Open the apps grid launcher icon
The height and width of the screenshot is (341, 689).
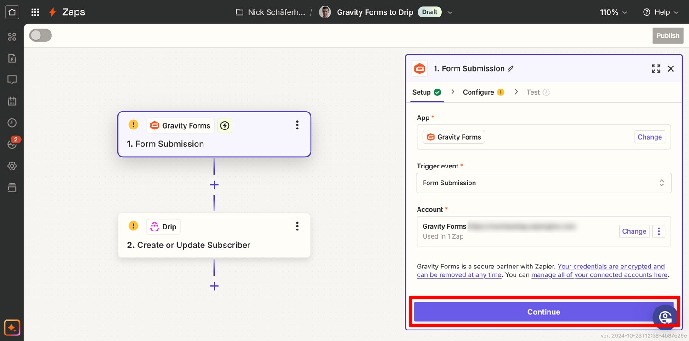35,12
